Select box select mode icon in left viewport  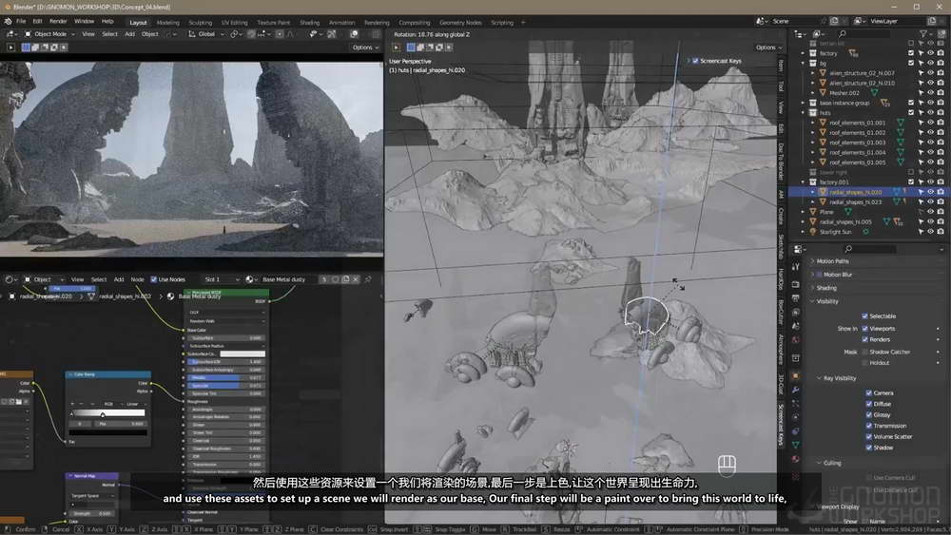26,48
